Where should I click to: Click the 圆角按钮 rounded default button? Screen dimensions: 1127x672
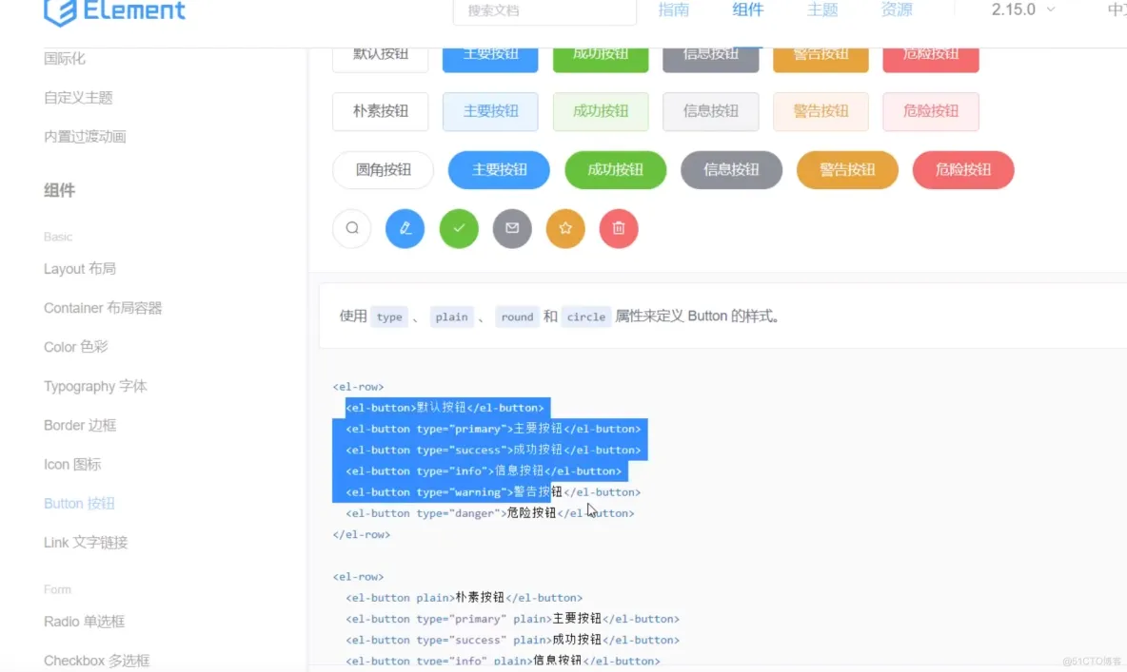tap(383, 170)
